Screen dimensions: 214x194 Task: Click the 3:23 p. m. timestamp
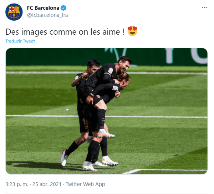17,184
